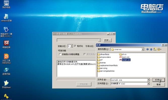Expand the WIM path dropdown in installer

coord(99,40)
